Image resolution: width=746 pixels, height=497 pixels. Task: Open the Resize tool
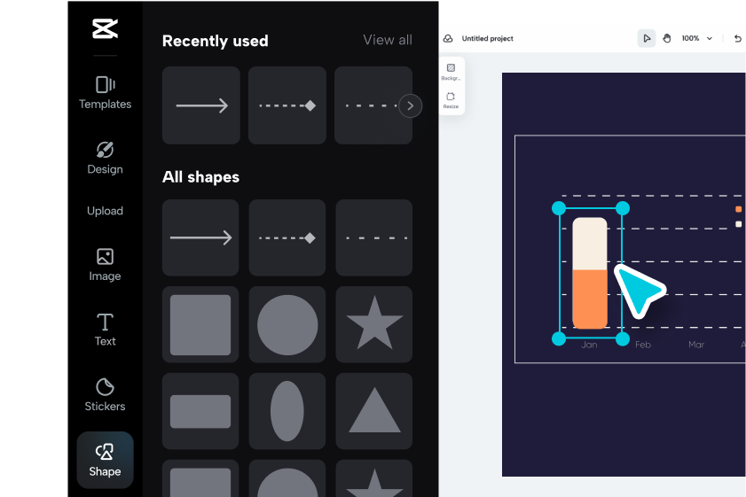pyautogui.click(x=451, y=100)
